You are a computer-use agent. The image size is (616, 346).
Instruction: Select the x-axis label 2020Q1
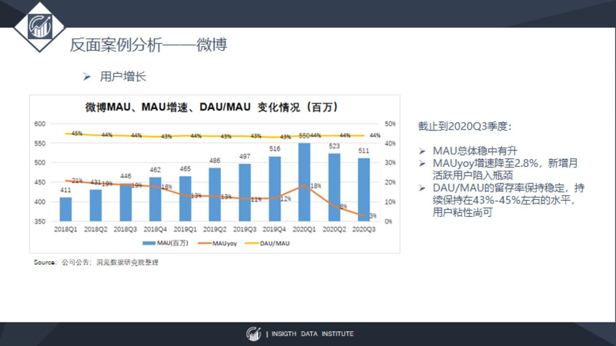point(304,229)
